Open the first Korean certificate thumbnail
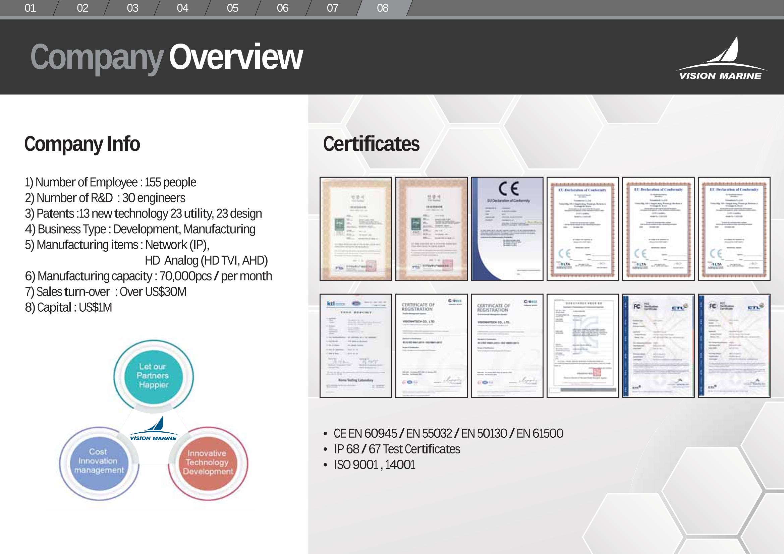This screenshot has width=784, height=554. (356, 229)
